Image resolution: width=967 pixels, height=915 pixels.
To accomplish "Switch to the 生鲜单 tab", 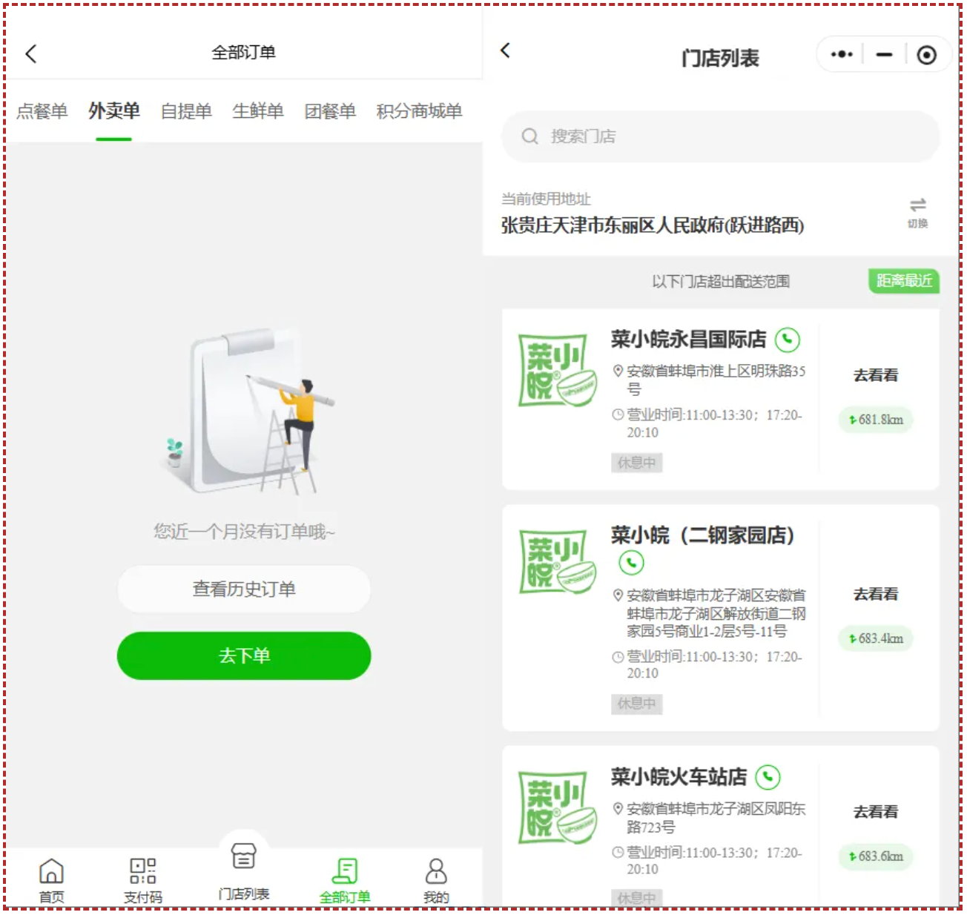I will [258, 111].
